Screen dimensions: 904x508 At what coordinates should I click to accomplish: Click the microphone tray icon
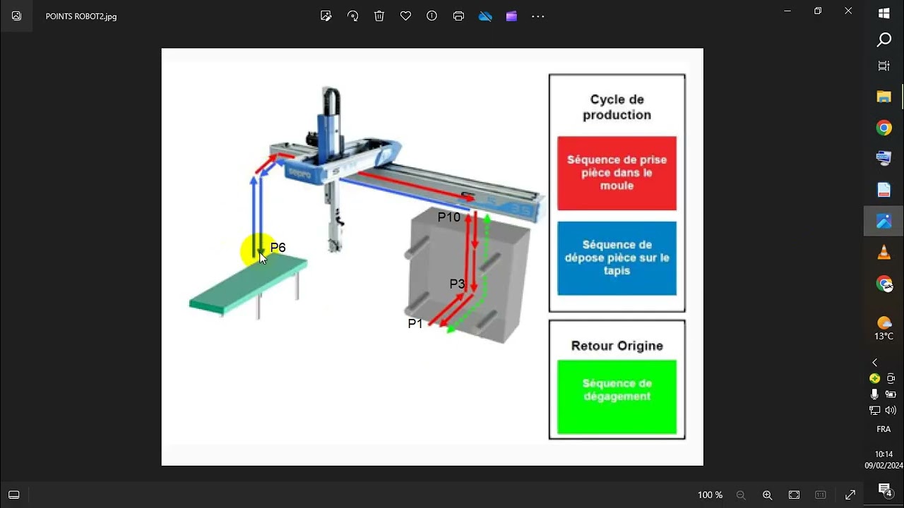point(875,394)
